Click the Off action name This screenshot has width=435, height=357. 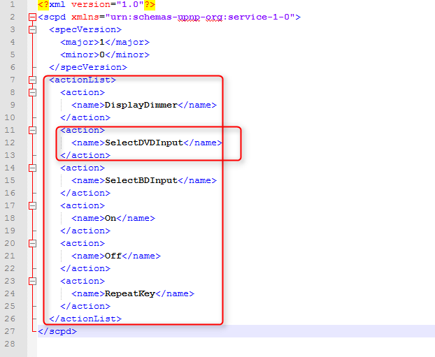pyautogui.click(x=113, y=256)
